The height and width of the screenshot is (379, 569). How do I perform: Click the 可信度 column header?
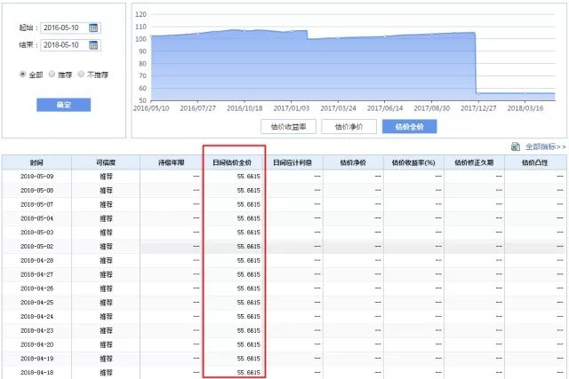coord(106,162)
